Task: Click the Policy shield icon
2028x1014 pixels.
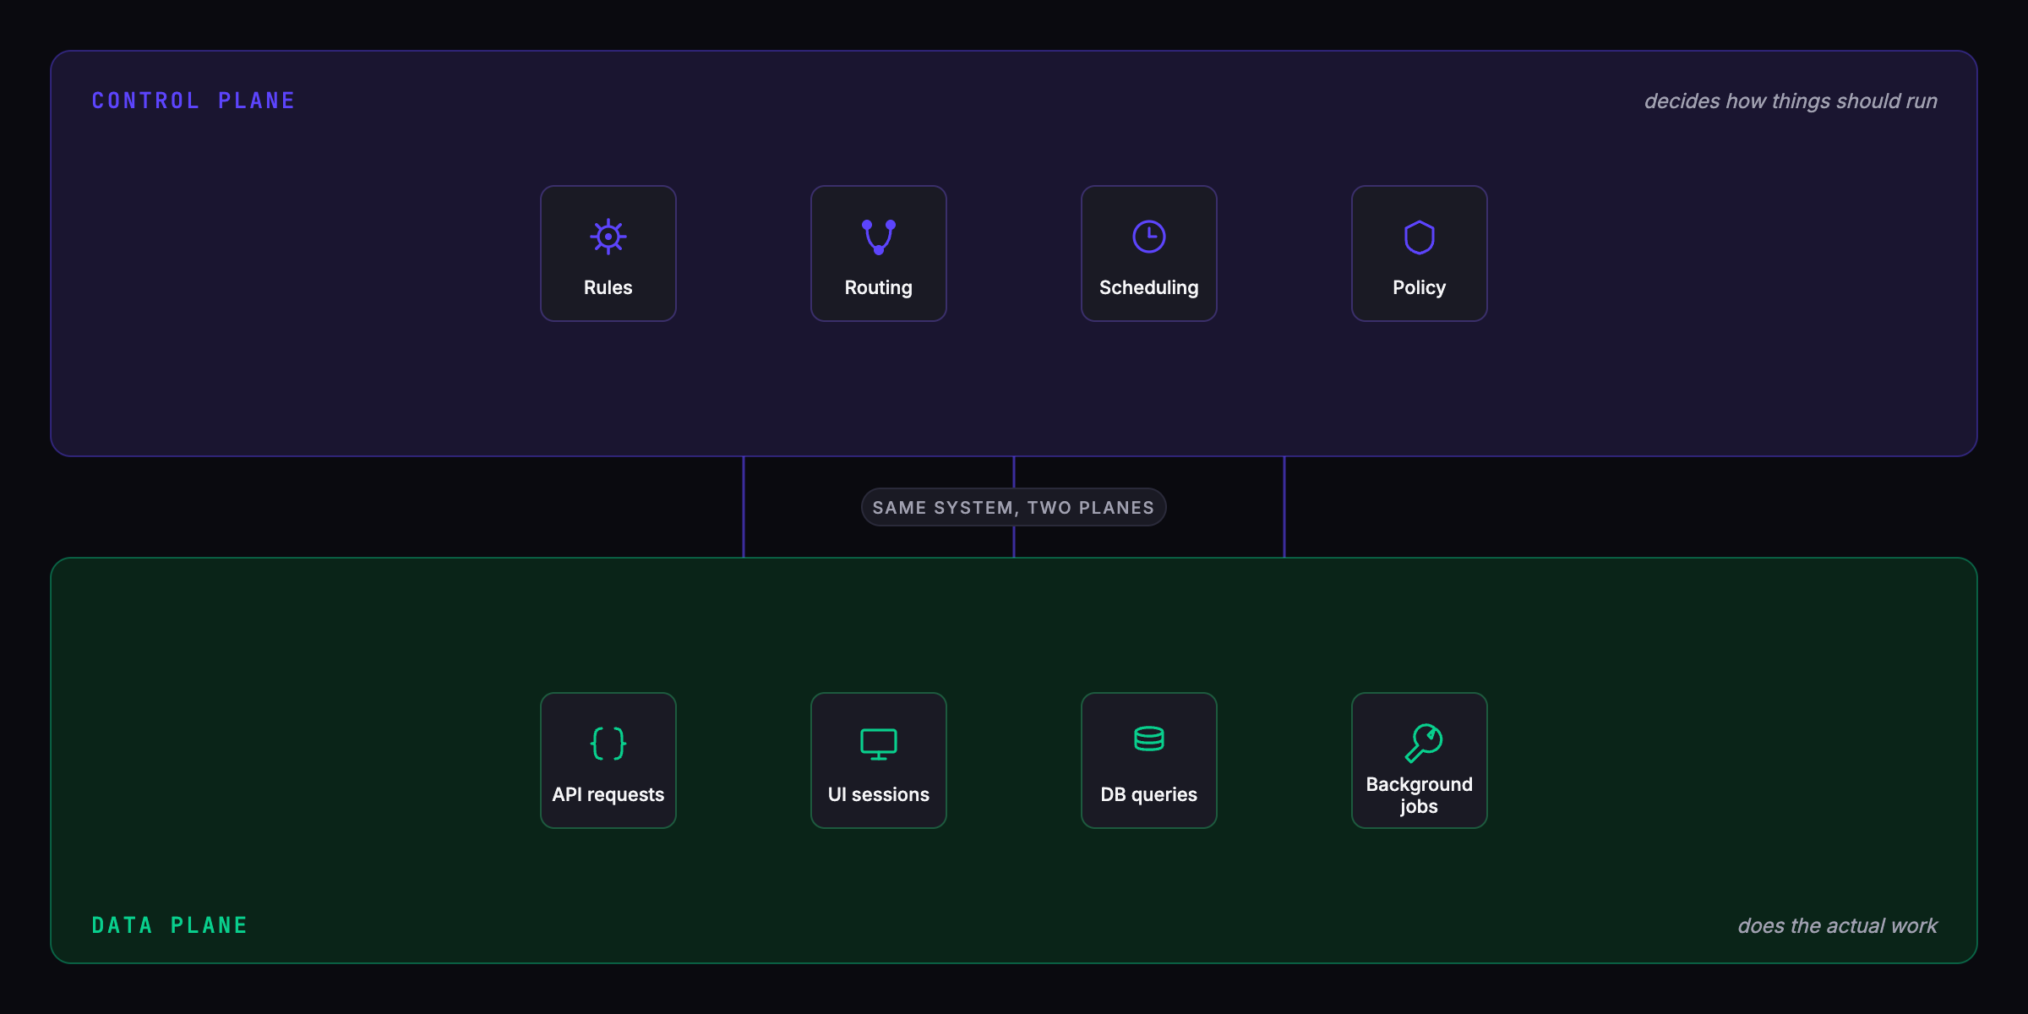Action: pos(1420,237)
